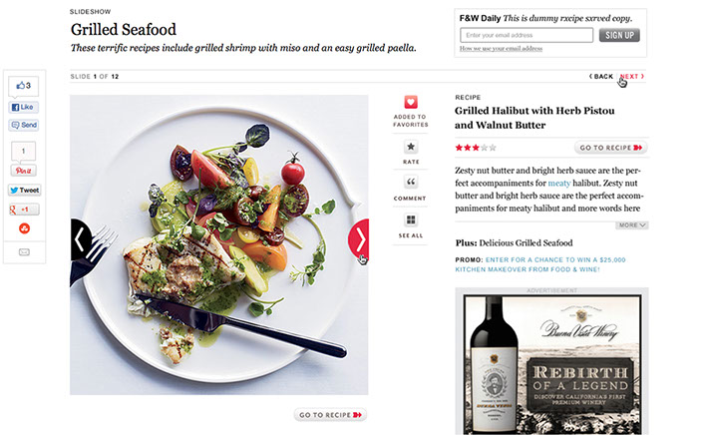Open the Rate star icon
Image resolution: width=708 pixels, height=435 pixels.
tap(411, 147)
